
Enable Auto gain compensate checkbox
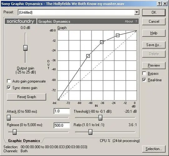pyautogui.click(x=9, y=81)
